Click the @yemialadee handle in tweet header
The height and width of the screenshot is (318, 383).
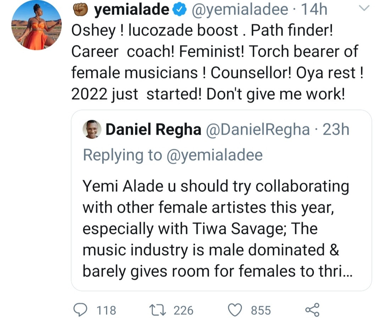click(x=240, y=10)
